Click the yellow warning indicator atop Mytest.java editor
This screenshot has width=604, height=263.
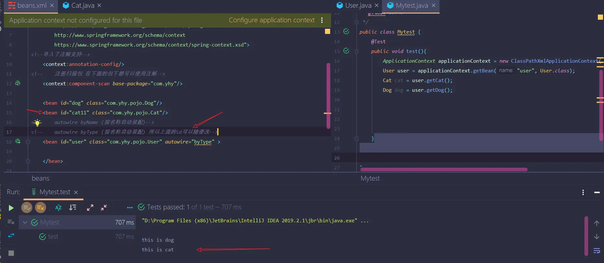(600, 17)
